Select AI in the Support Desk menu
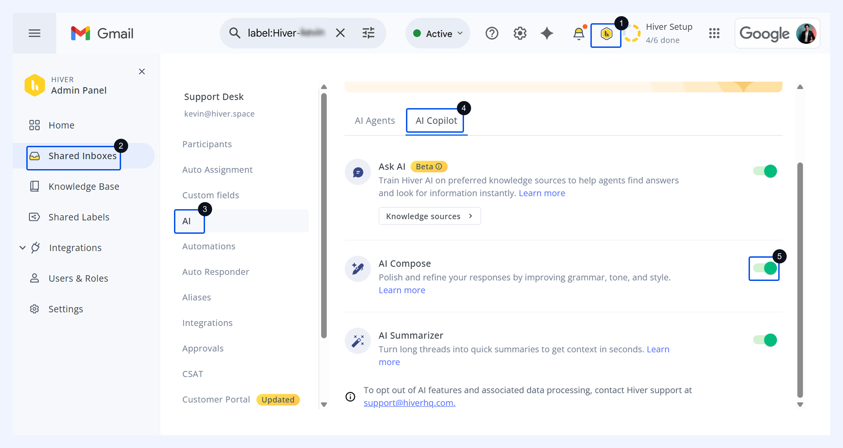 click(x=241, y=221)
